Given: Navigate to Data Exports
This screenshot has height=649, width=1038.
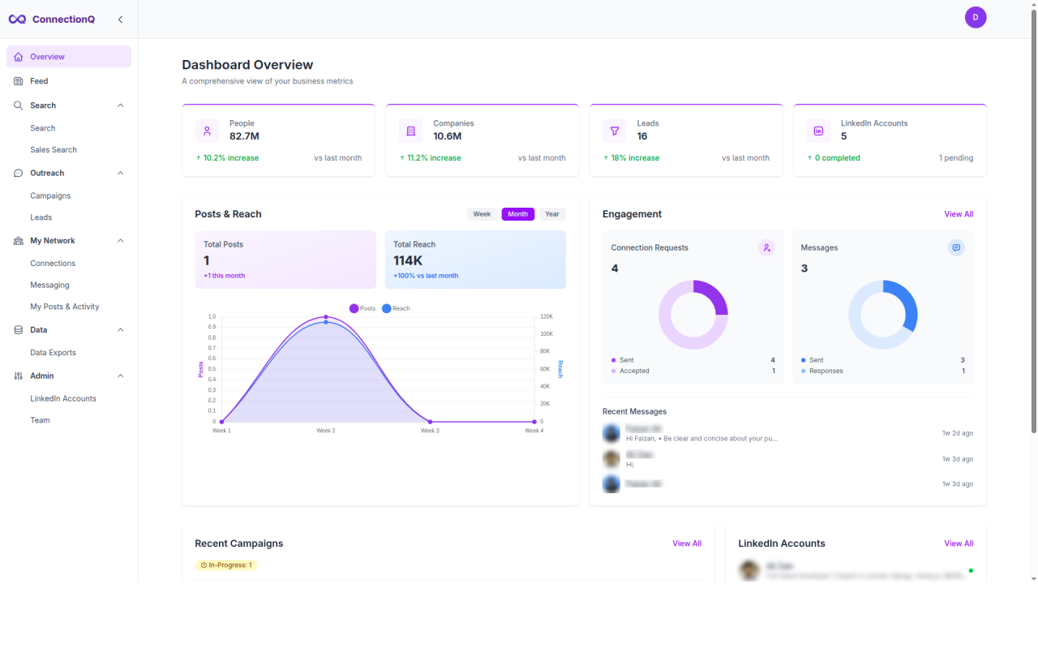Looking at the screenshot, I should (54, 352).
